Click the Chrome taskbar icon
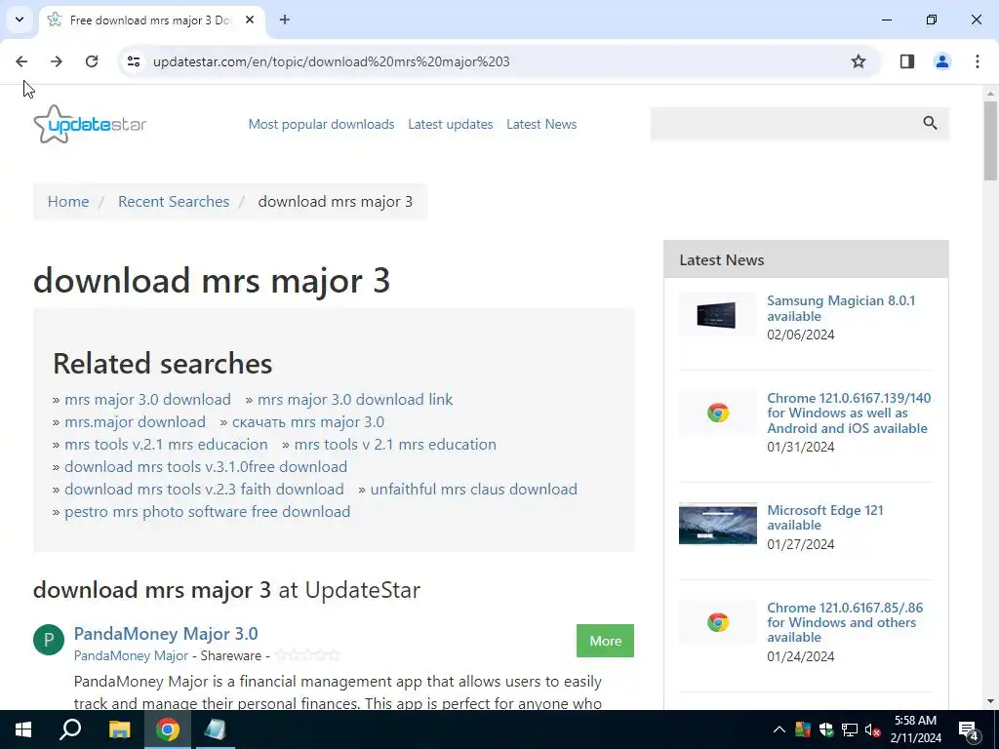This screenshot has height=749, width=999. [168, 729]
